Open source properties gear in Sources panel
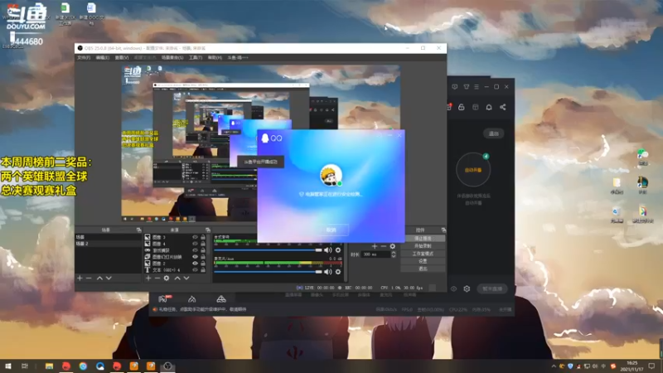This screenshot has width=663, height=373. 167,279
